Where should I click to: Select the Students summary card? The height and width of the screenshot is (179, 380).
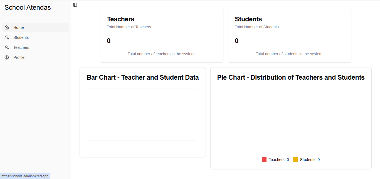(x=289, y=36)
